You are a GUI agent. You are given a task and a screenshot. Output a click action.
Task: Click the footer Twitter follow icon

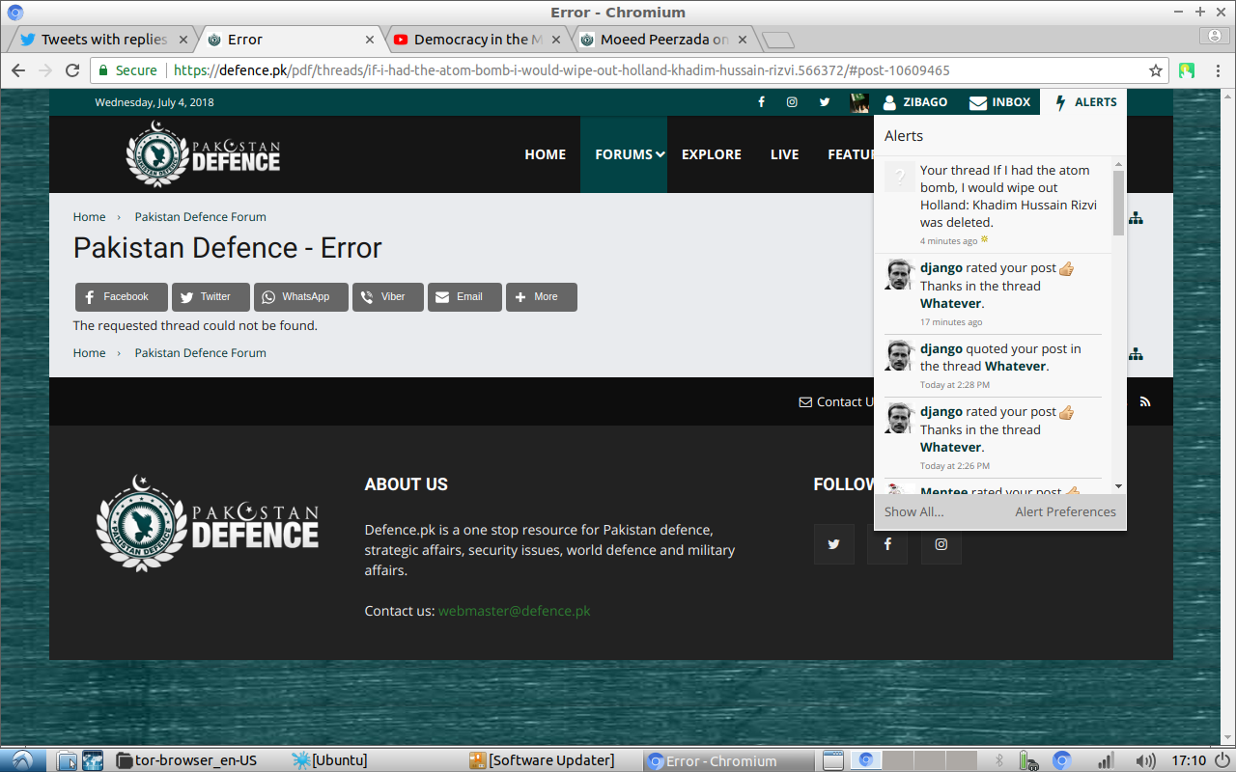[x=834, y=544]
